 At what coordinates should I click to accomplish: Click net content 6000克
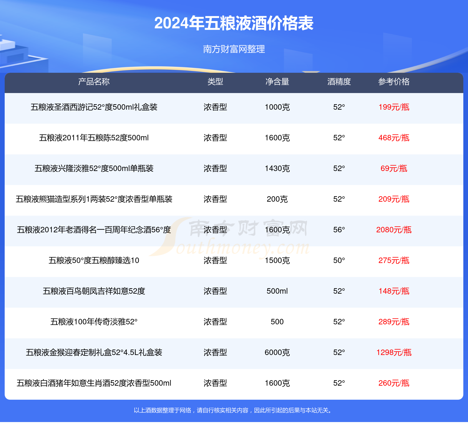pos(277,352)
